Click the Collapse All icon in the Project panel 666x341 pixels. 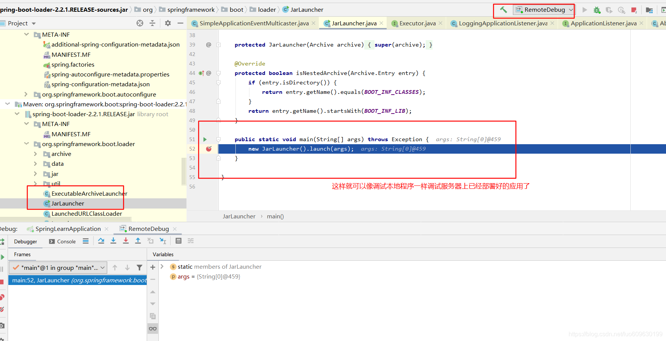152,23
